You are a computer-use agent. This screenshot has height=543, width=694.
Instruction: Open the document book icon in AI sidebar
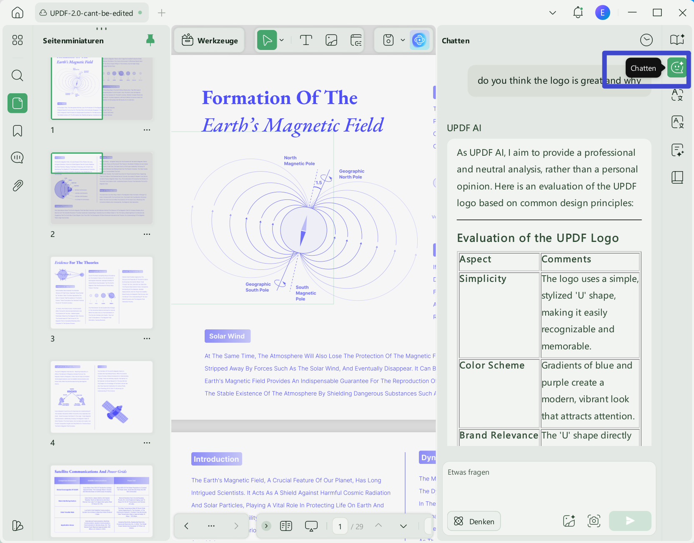pyautogui.click(x=677, y=177)
